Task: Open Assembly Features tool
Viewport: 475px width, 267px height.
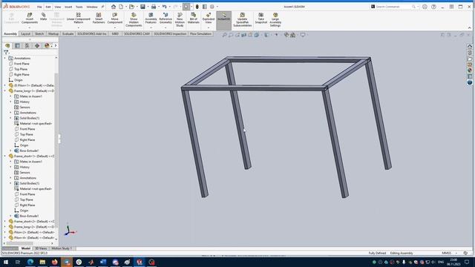Action: pos(151,18)
